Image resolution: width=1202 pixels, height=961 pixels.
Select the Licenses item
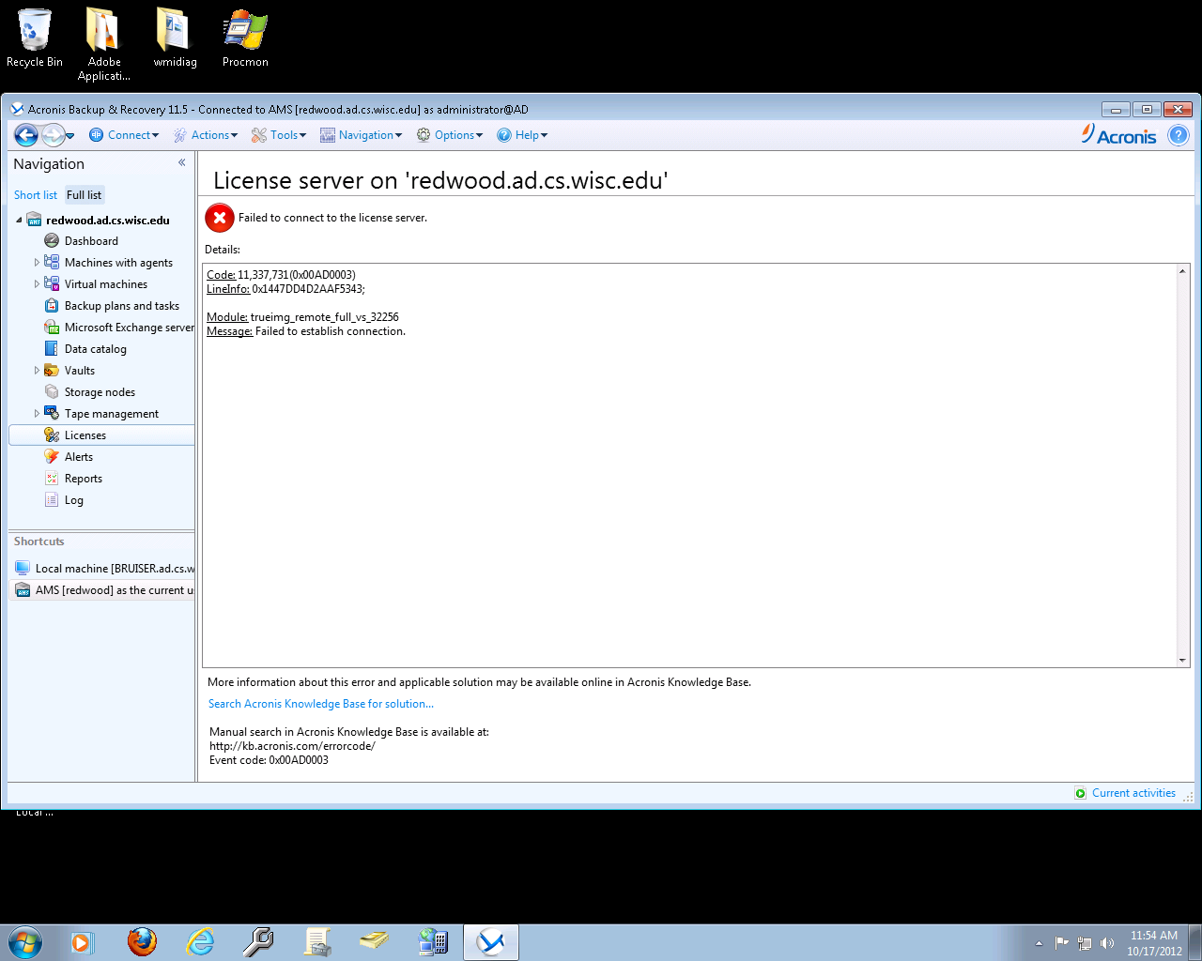click(x=101, y=435)
